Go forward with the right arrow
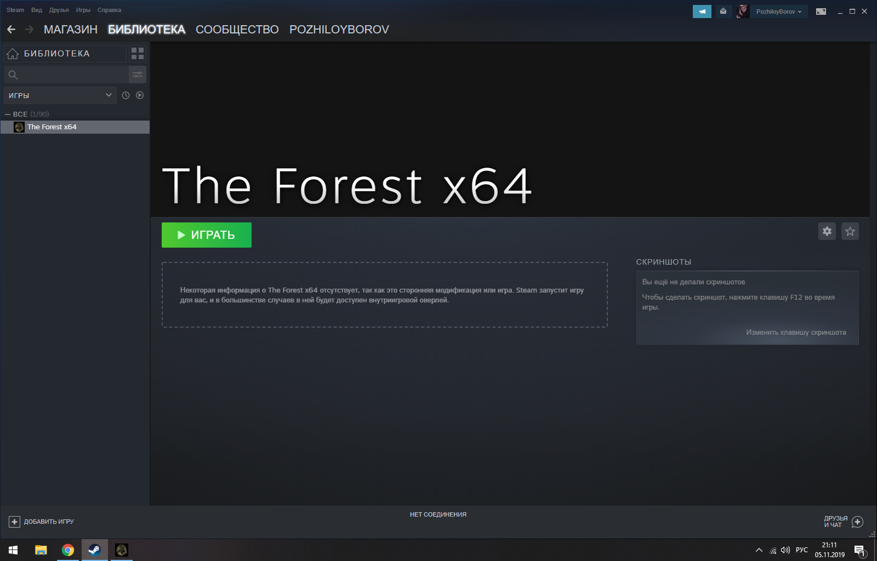Image resolution: width=877 pixels, height=561 pixels. click(x=30, y=30)
